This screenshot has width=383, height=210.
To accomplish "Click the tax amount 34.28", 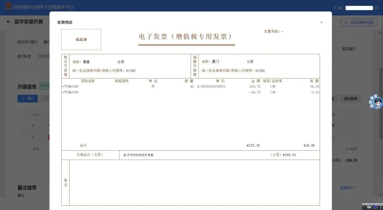I will pos(314,87).
